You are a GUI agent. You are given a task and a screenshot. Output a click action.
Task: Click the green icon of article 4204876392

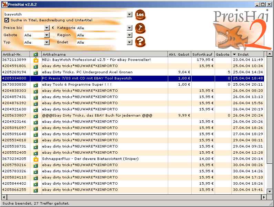click(x=36, y=103)
